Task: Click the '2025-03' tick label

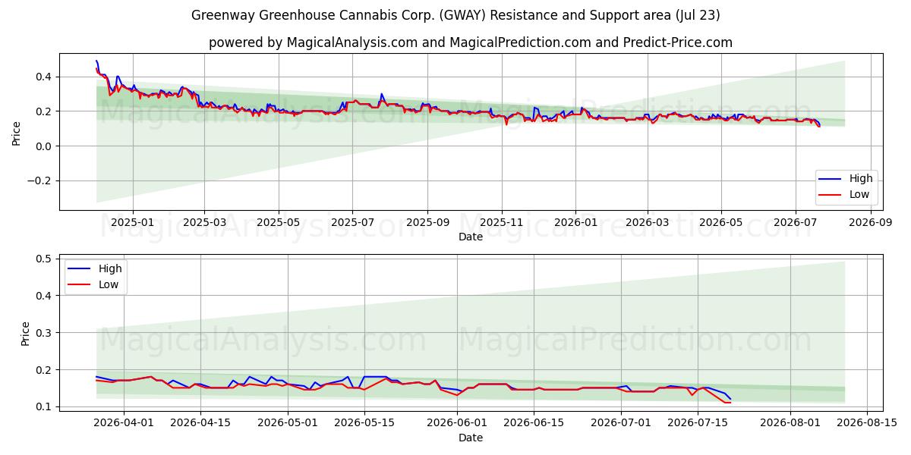Action: 204,222
